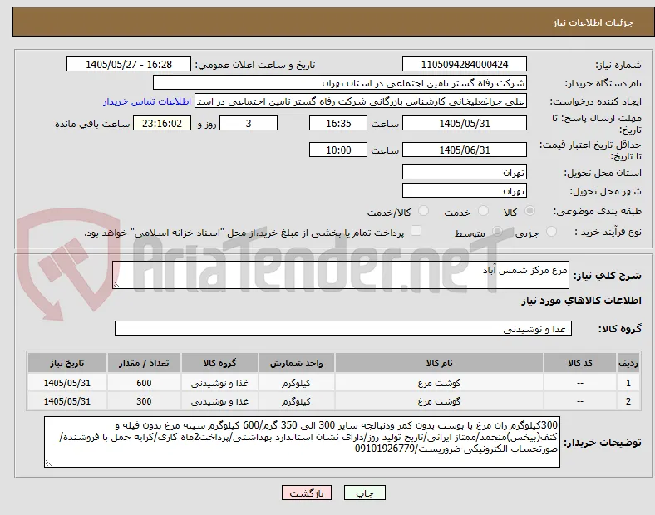Click کیلوگرم unit in row 2

(296, 401)
